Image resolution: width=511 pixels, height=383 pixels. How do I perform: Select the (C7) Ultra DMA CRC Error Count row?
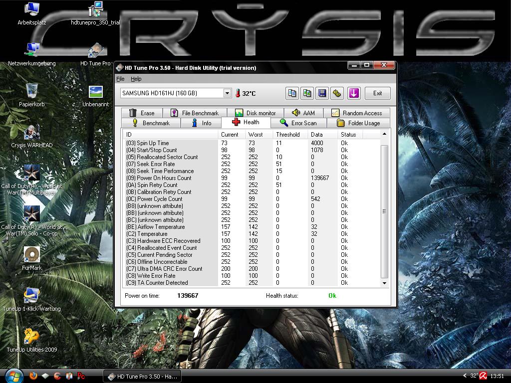pyautogui.click(x=252, y=269)
